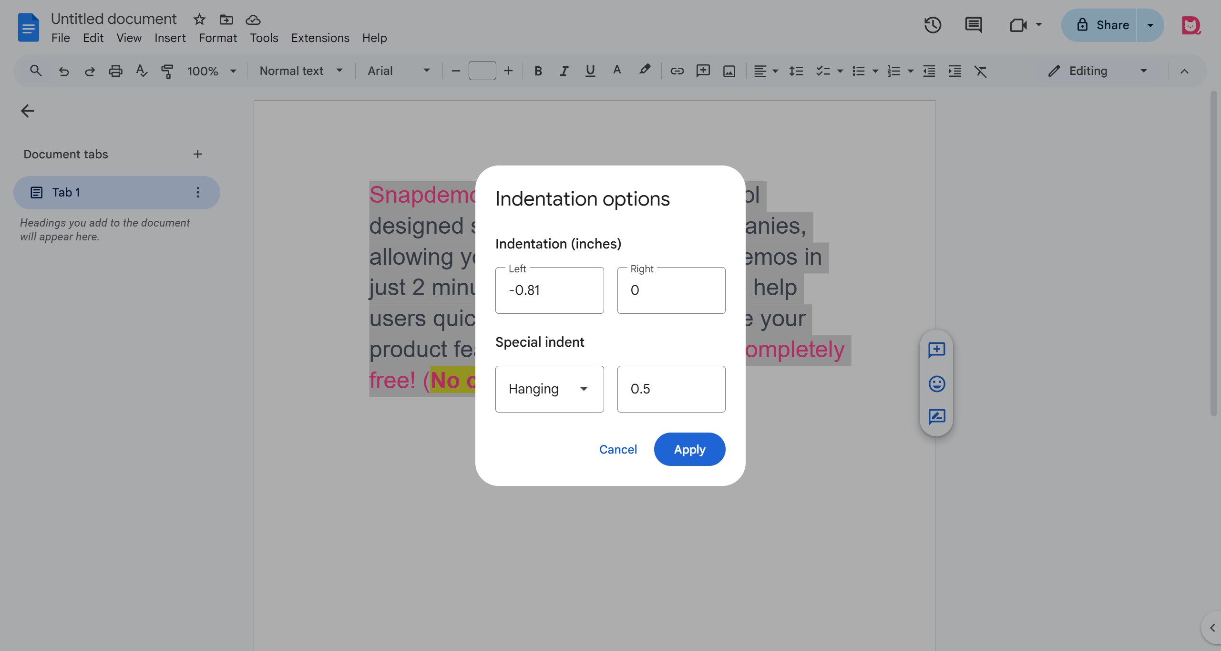
Task: Toggle the numbered list button
Action: point(893,71)
